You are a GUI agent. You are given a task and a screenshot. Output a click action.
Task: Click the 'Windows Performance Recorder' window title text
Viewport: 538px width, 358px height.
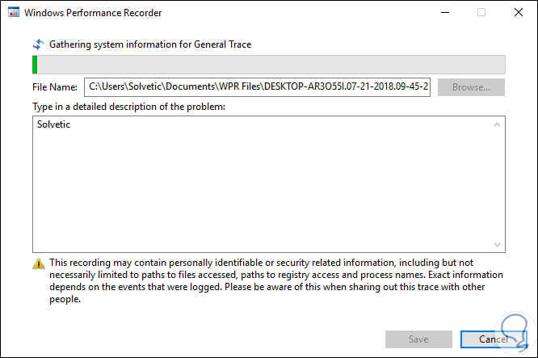[x=93, y=13]
